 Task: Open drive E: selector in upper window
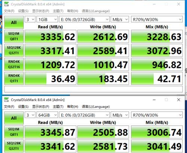84,19
